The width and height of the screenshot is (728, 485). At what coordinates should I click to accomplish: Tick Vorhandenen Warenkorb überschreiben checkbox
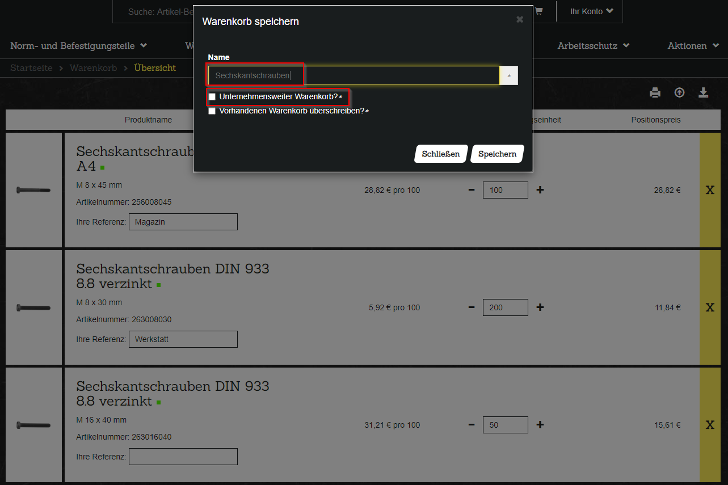[212, 111]
